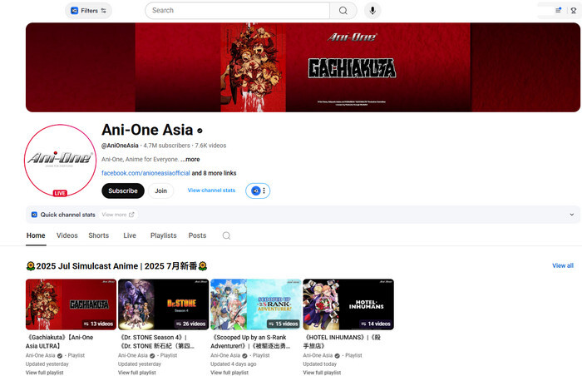Viewport: 582px width, 376px height.
Task: View full playlist for Scooped Up
Action: tap(229, 373)
